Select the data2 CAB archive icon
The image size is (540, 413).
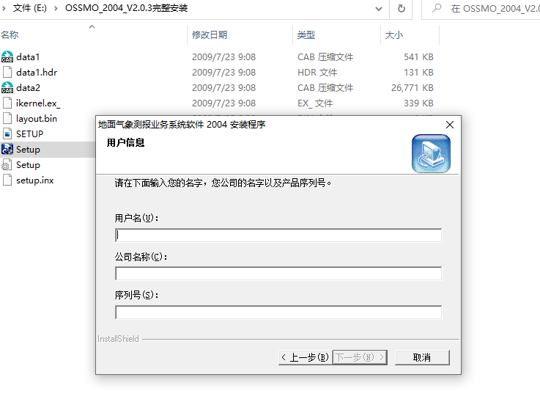coord(7,88)
